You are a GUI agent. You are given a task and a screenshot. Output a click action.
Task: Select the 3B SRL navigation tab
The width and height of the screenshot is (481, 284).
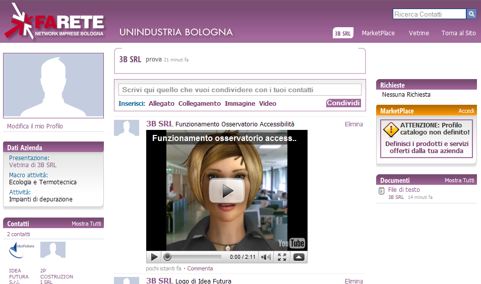[343, 33]
